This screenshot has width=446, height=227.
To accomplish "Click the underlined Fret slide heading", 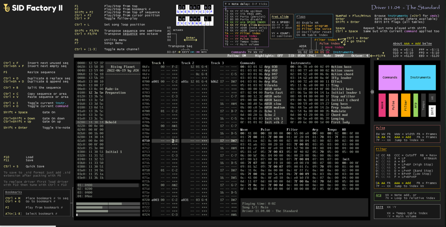I will (x=280, y=17).
